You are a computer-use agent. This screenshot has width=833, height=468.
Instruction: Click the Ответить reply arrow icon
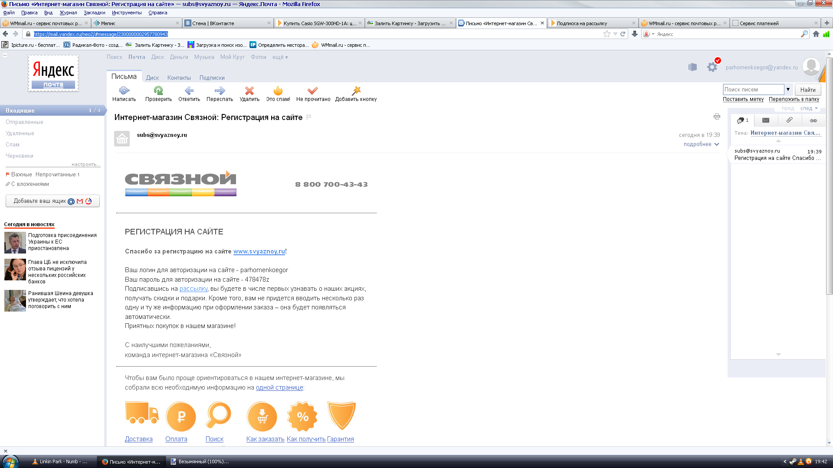(189, 91)
